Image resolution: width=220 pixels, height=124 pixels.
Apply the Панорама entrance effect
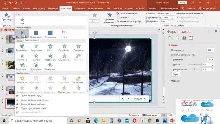(x=78, y=48)
